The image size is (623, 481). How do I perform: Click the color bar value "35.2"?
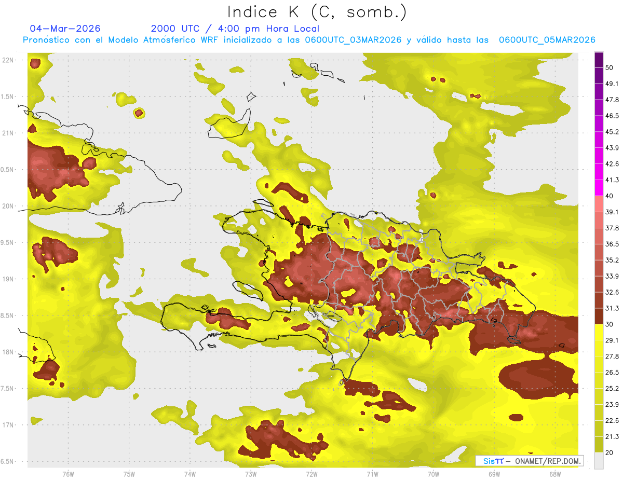[x=612, y=260]
